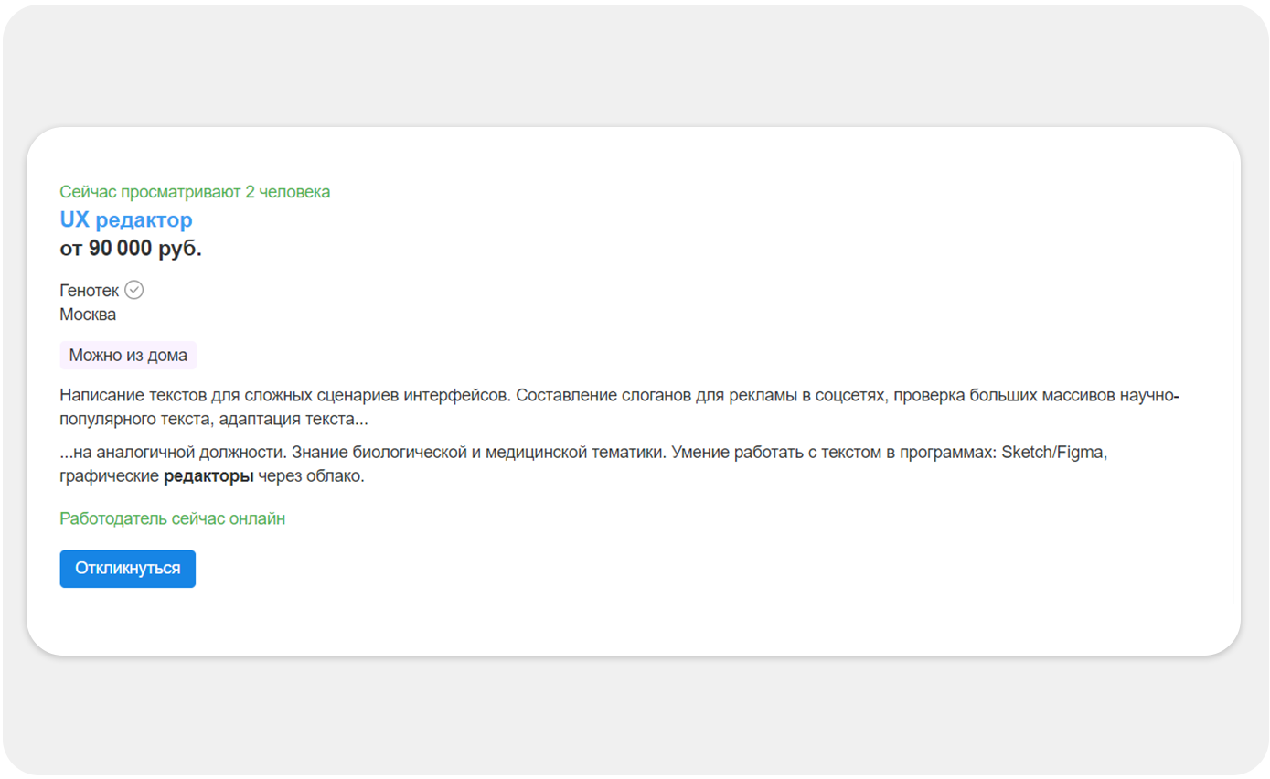Click the Москва location text
1270x779 pixels.
[88, 315]
